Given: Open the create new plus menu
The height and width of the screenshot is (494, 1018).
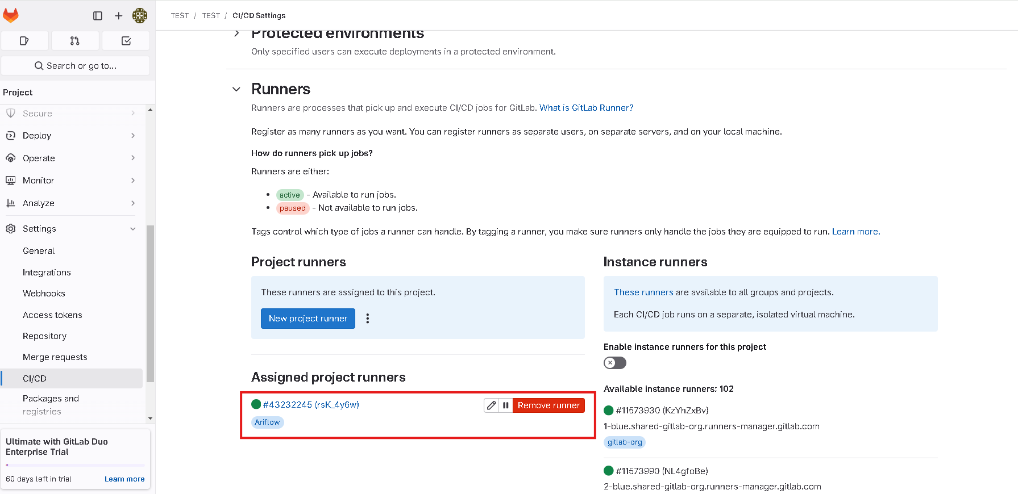Looking at the screenshot, I should click(x=118, y=16).
